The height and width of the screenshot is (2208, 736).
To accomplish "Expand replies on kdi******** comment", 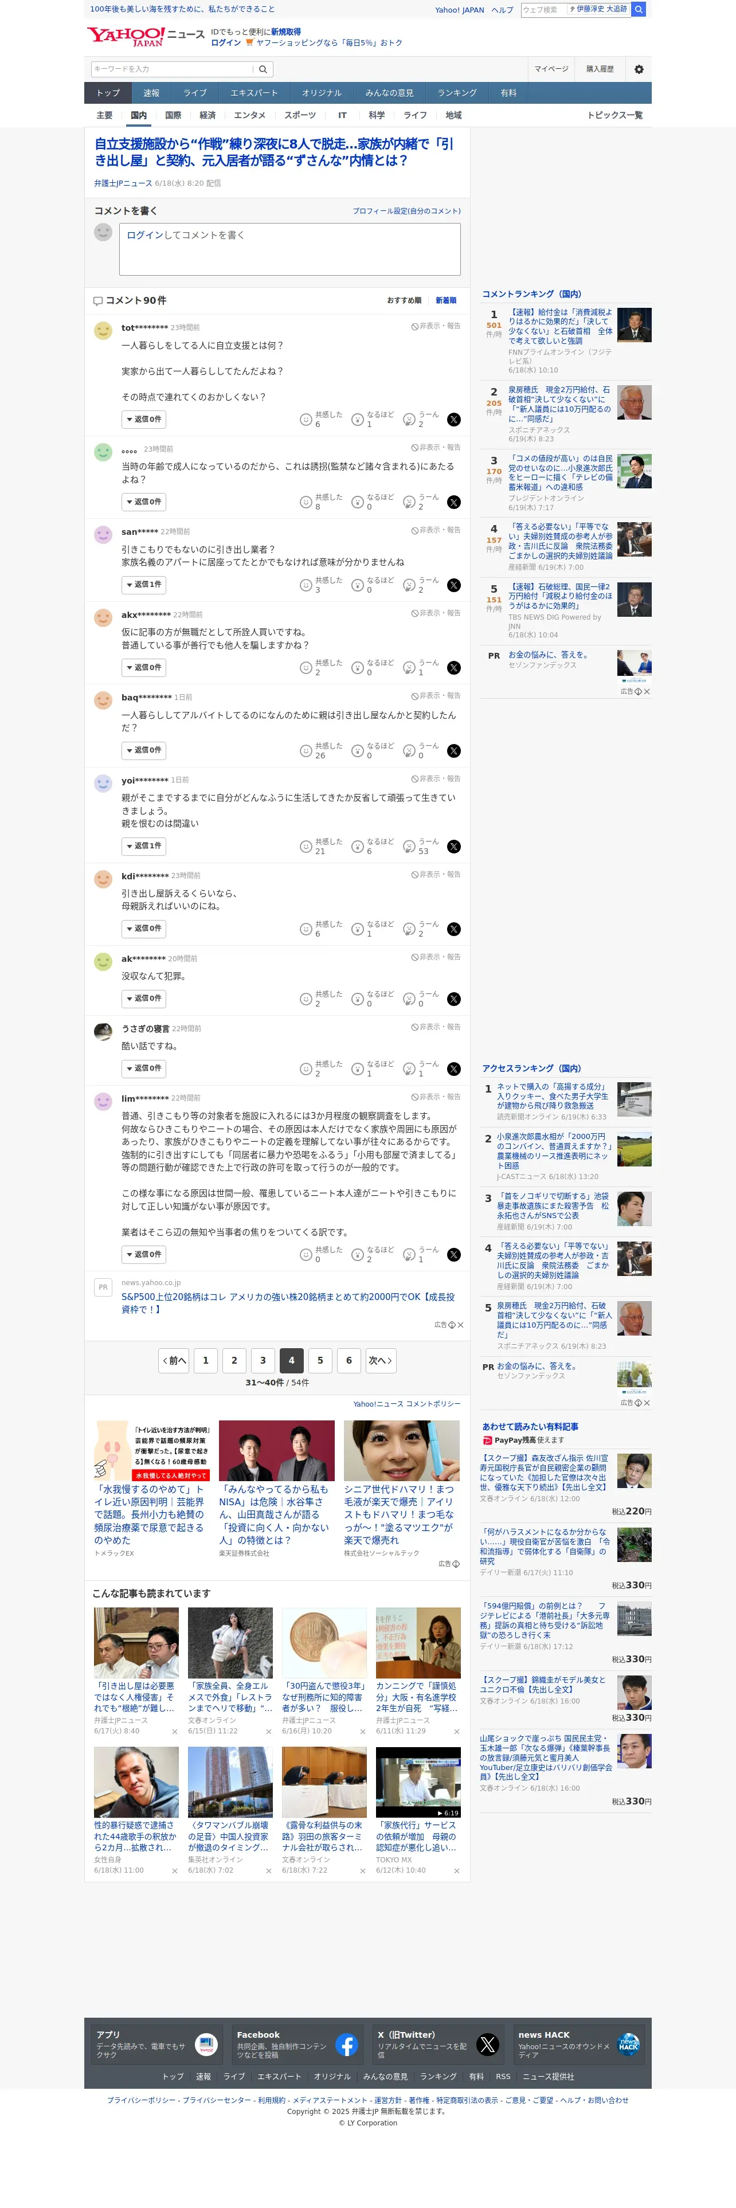I will point(143,929).
